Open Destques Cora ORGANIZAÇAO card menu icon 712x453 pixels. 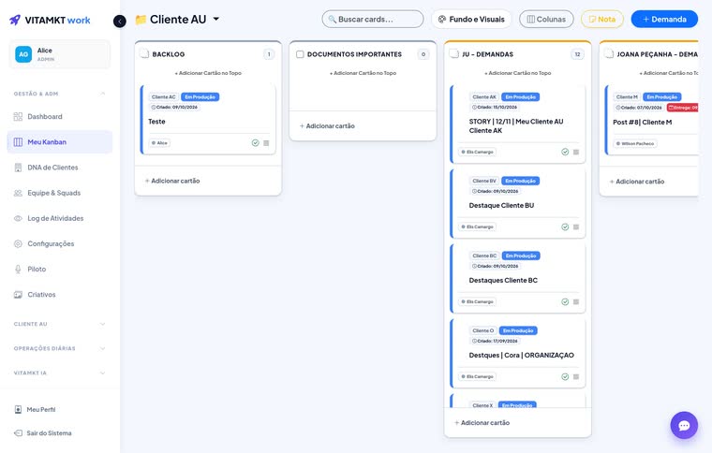tap(576, 377)
